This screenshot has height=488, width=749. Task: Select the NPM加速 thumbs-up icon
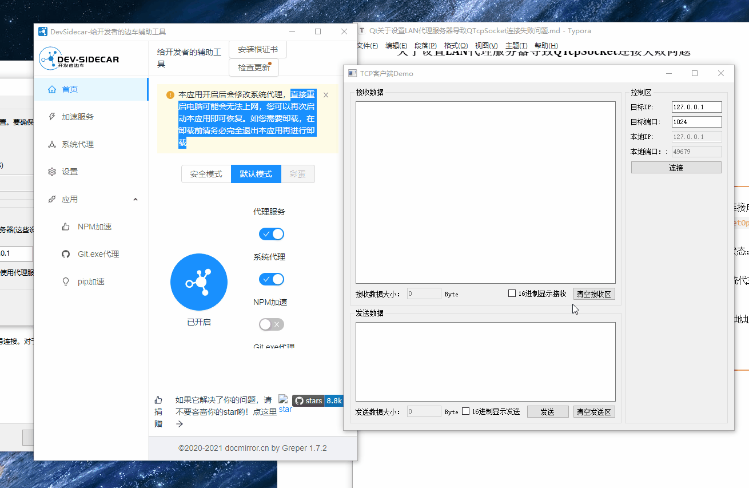(66, 226)
